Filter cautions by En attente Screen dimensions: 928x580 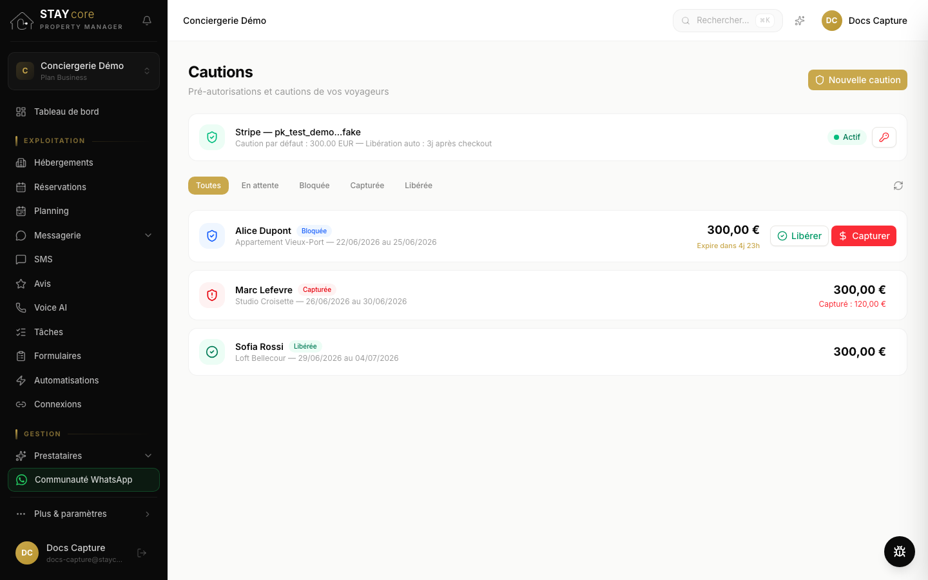(260, 186)
